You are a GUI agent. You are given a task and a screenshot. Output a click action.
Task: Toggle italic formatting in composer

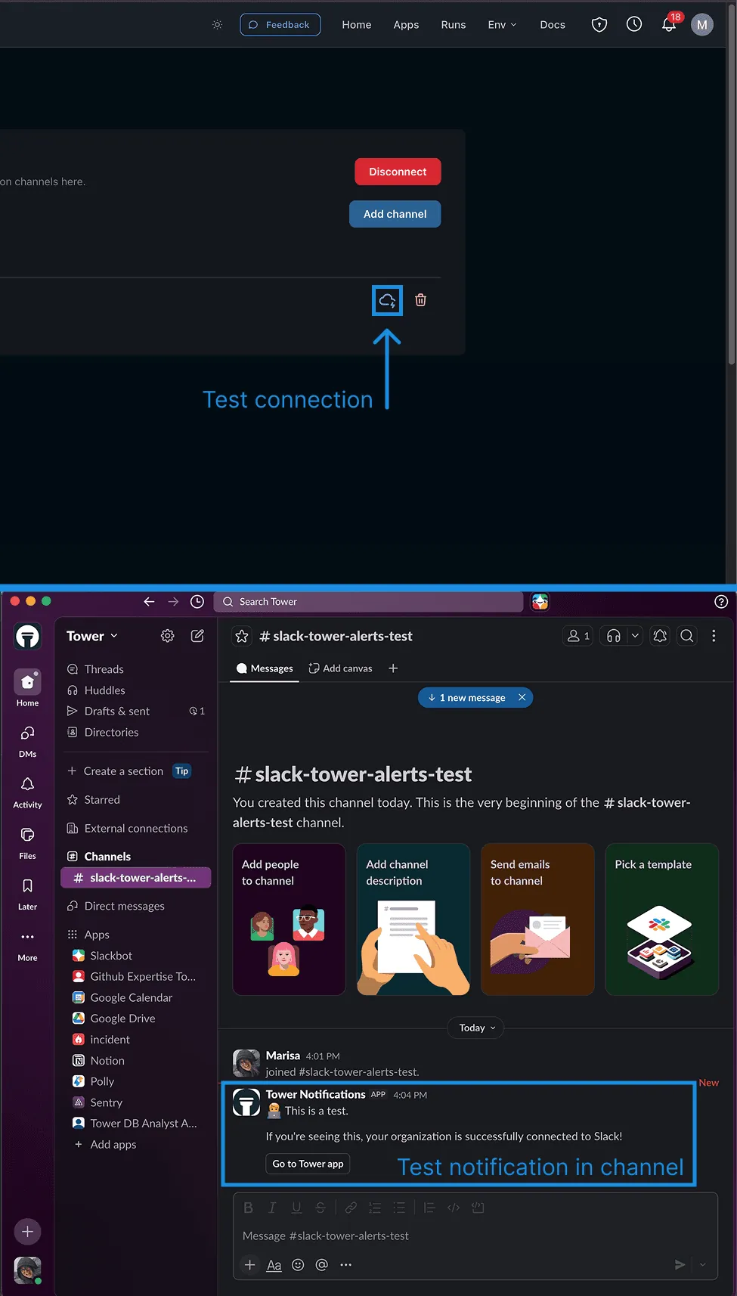(272, 1208)
